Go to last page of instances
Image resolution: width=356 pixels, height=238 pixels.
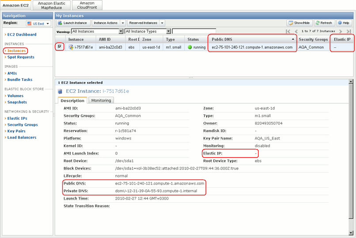[x=349, y=31]
